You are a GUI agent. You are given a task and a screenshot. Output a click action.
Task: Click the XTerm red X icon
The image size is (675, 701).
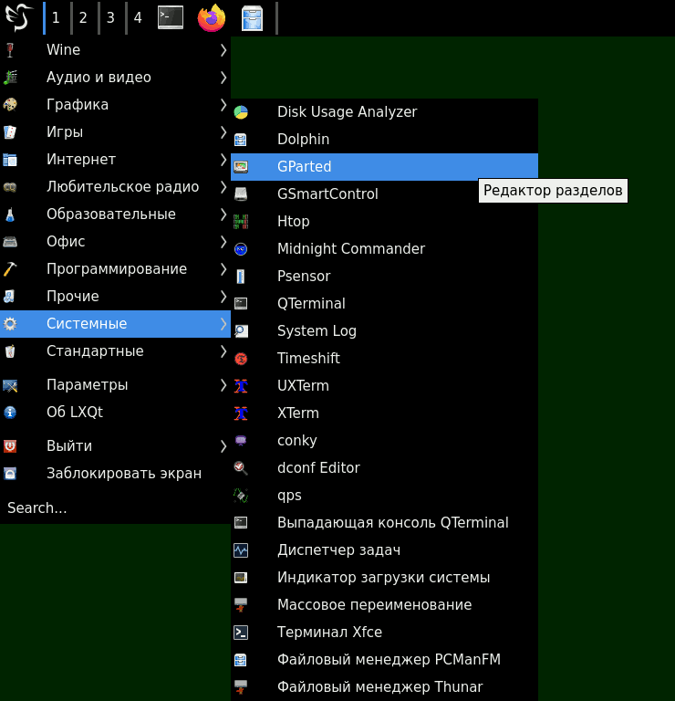coord(241,413)
